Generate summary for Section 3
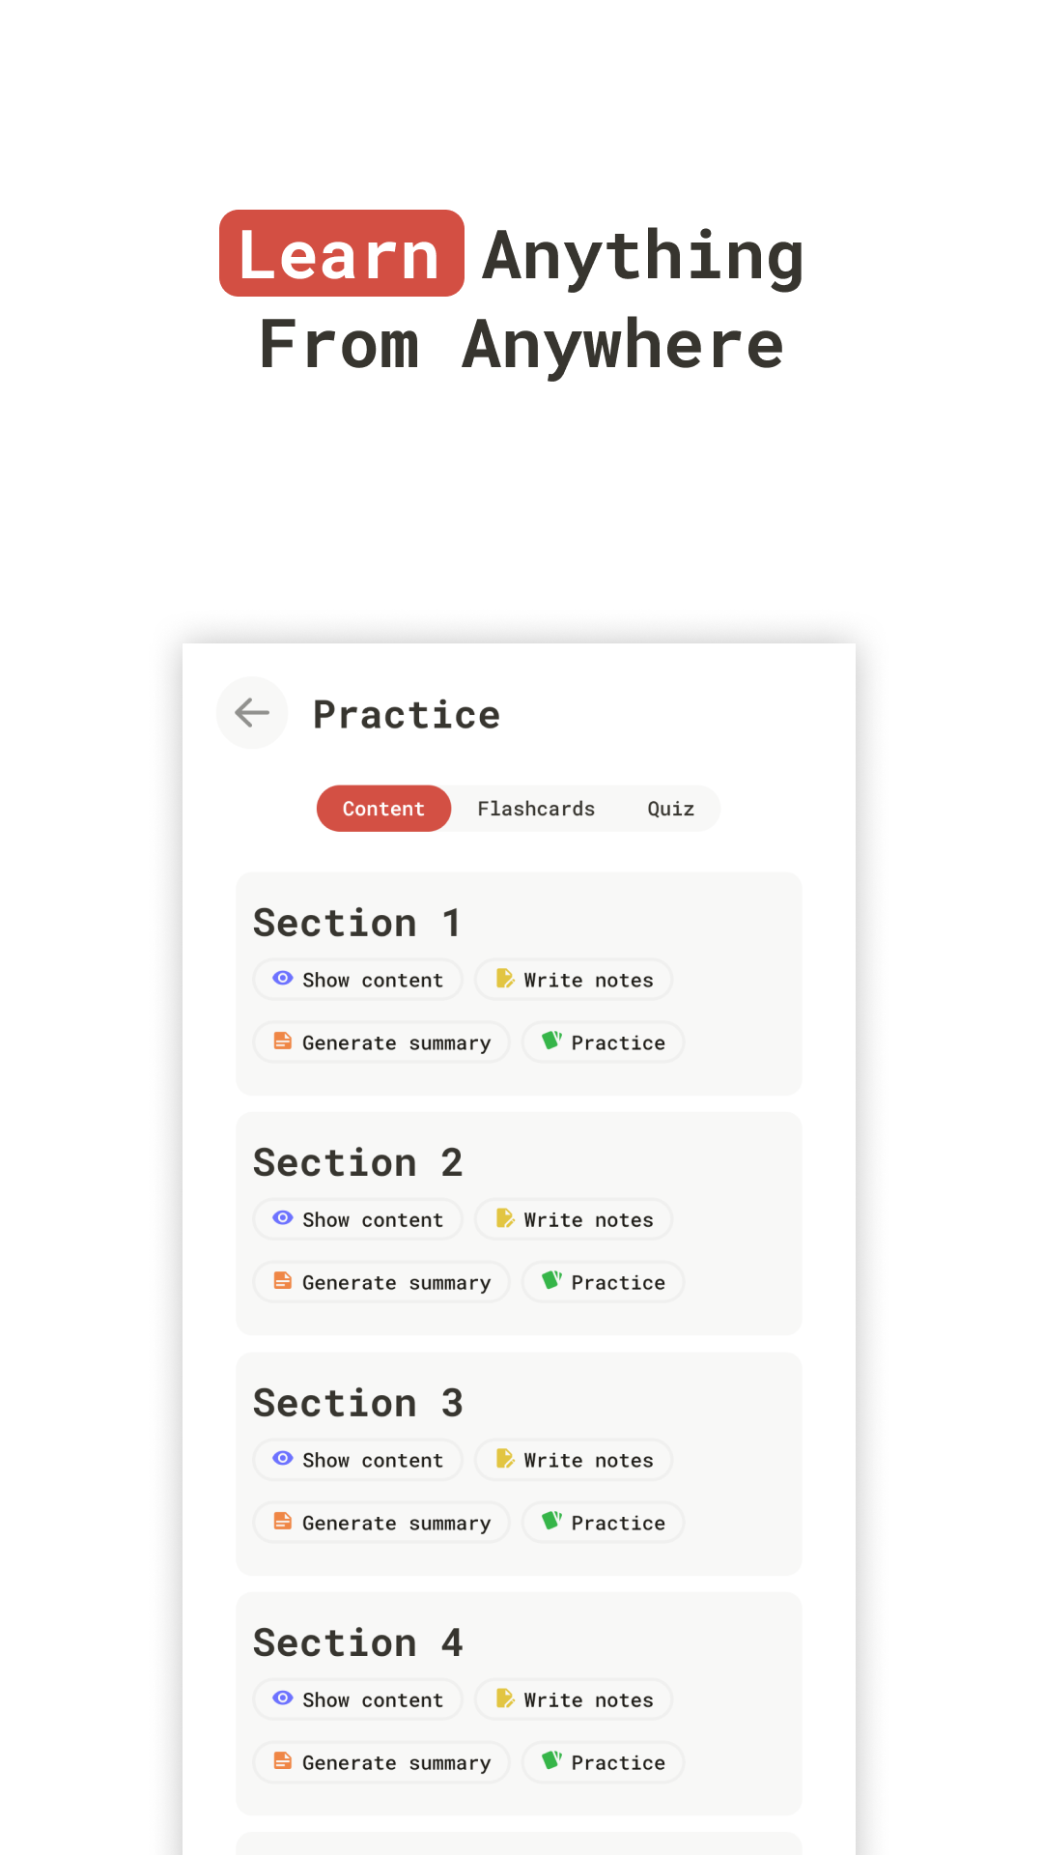The height and width of the screenshot is (1855, 1043). coord(381,1523)
